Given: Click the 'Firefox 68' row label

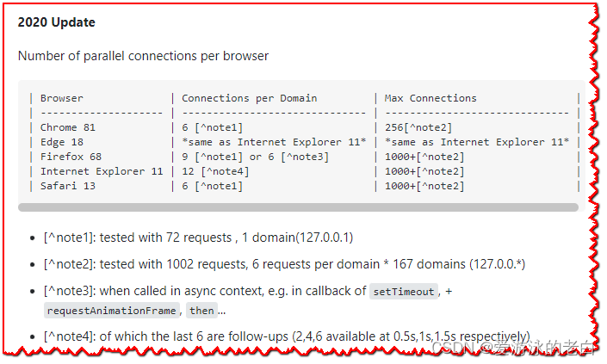Looking at the screenshot, I should pyautogui.click(x=71, y=157).
